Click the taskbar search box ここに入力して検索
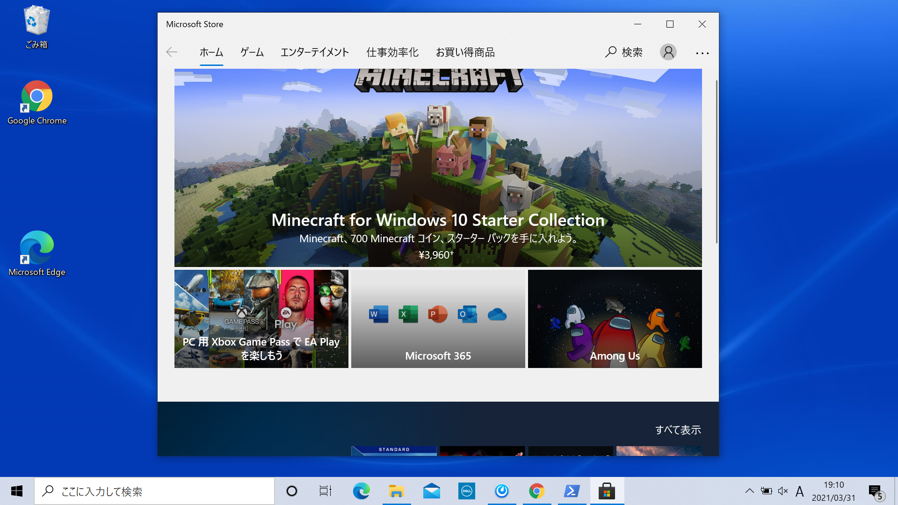 click(154, 491)
